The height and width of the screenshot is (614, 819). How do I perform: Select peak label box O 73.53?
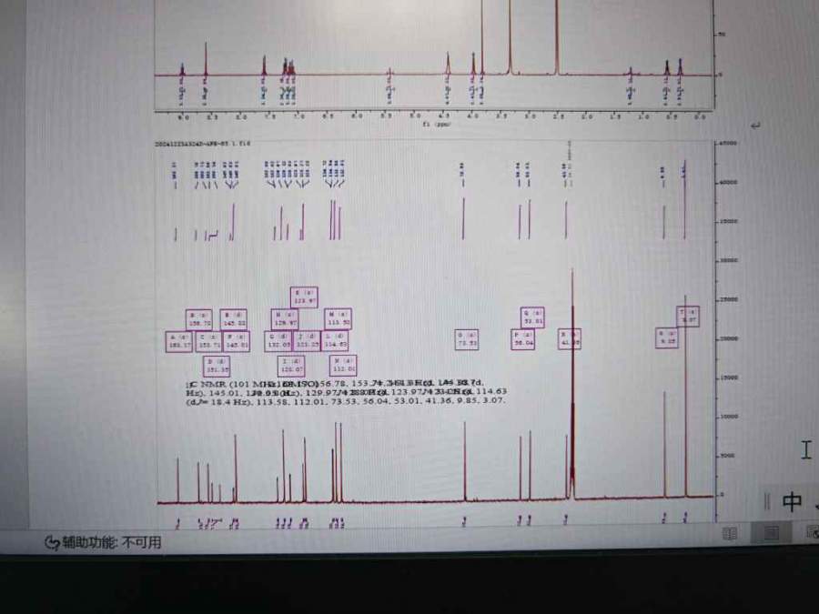[x=467, y=340]
